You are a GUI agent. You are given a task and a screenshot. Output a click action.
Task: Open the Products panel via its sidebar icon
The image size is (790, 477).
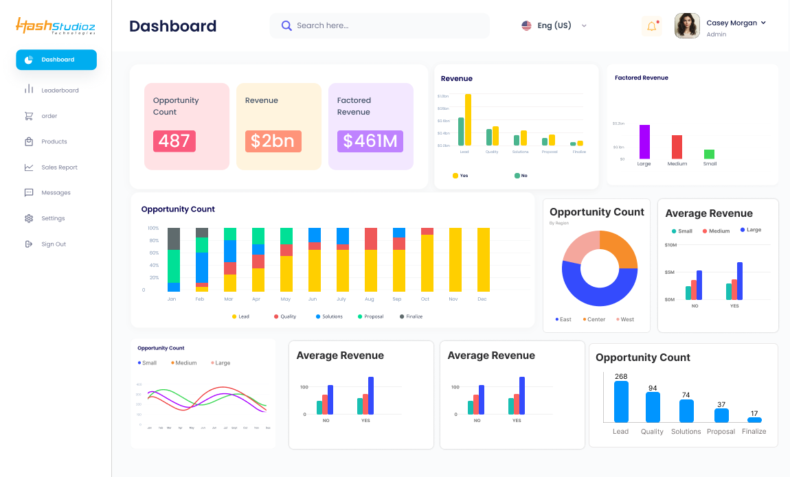coord(30,141)
